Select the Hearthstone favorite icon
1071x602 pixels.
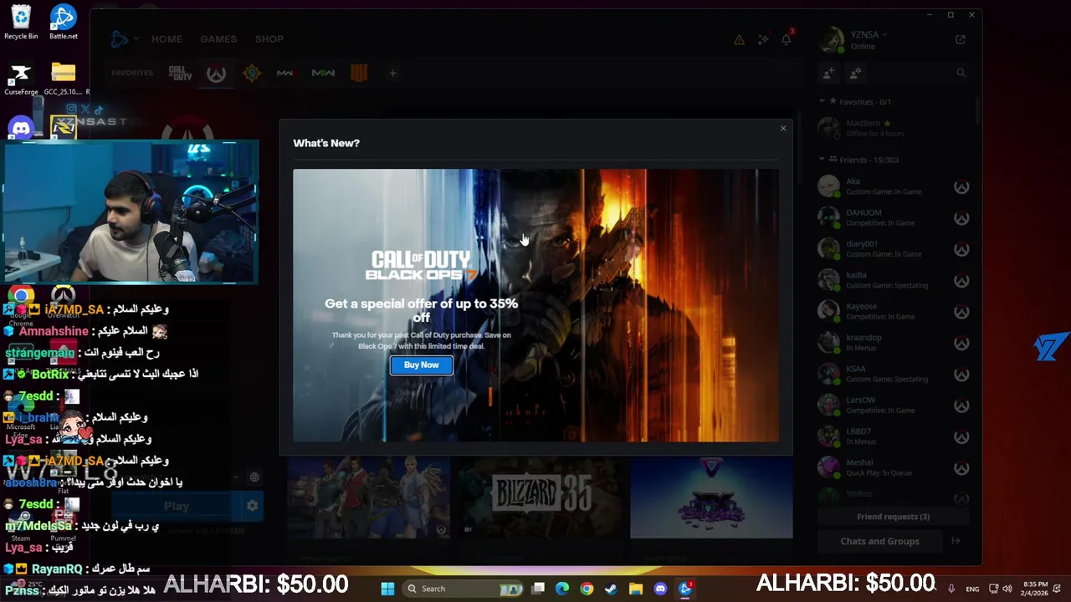tap(251, 73)
